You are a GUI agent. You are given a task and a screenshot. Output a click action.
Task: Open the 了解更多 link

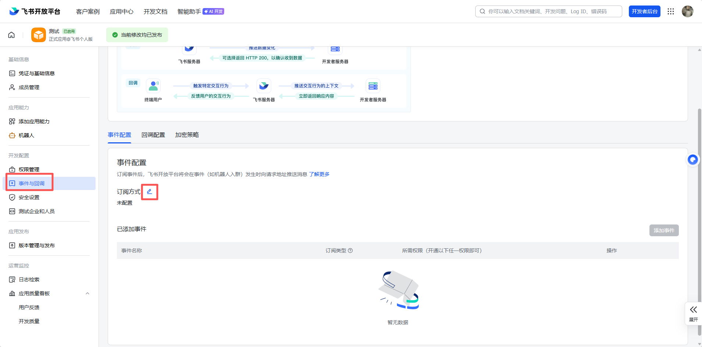tap(319, 174)
